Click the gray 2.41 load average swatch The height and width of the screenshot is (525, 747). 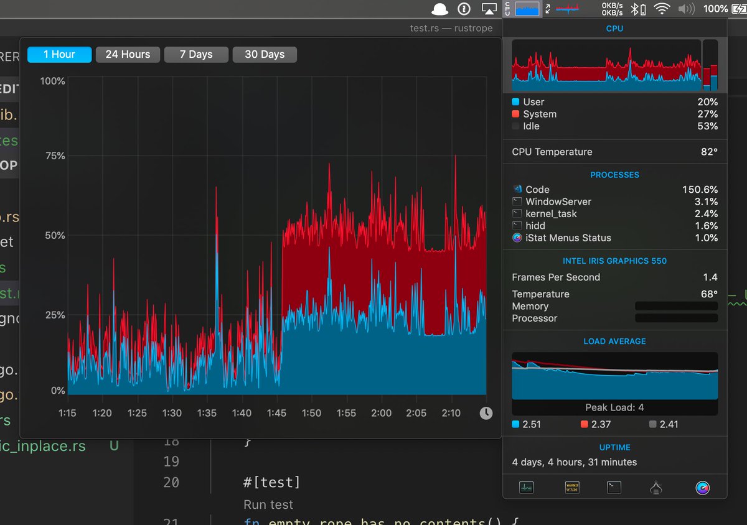[652, 424]
